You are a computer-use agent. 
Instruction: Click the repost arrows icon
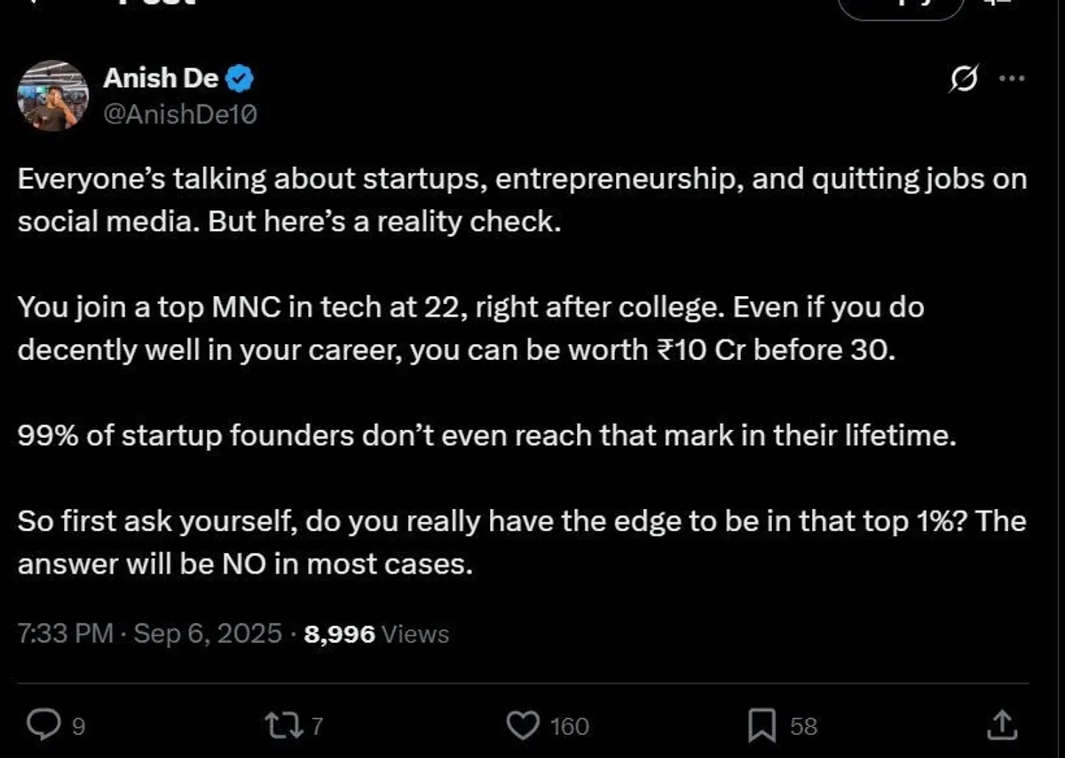pyautogui.click(x=285, y=726)
